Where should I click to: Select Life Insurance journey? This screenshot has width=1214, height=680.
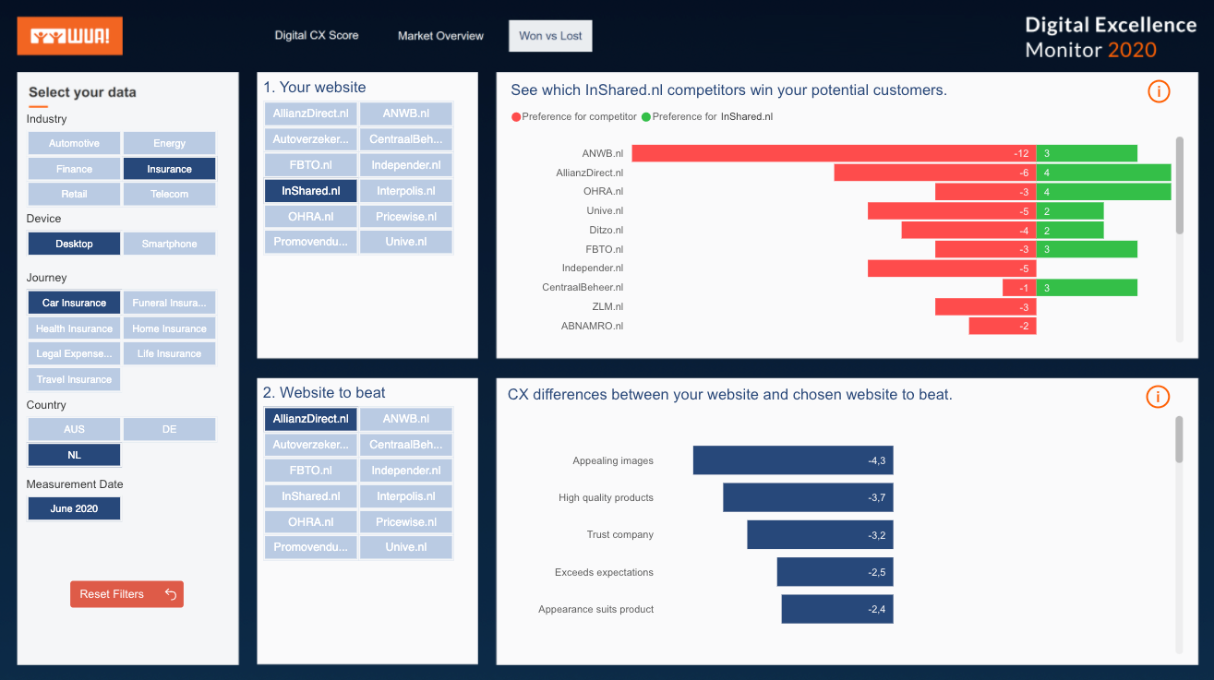point(169,353)
